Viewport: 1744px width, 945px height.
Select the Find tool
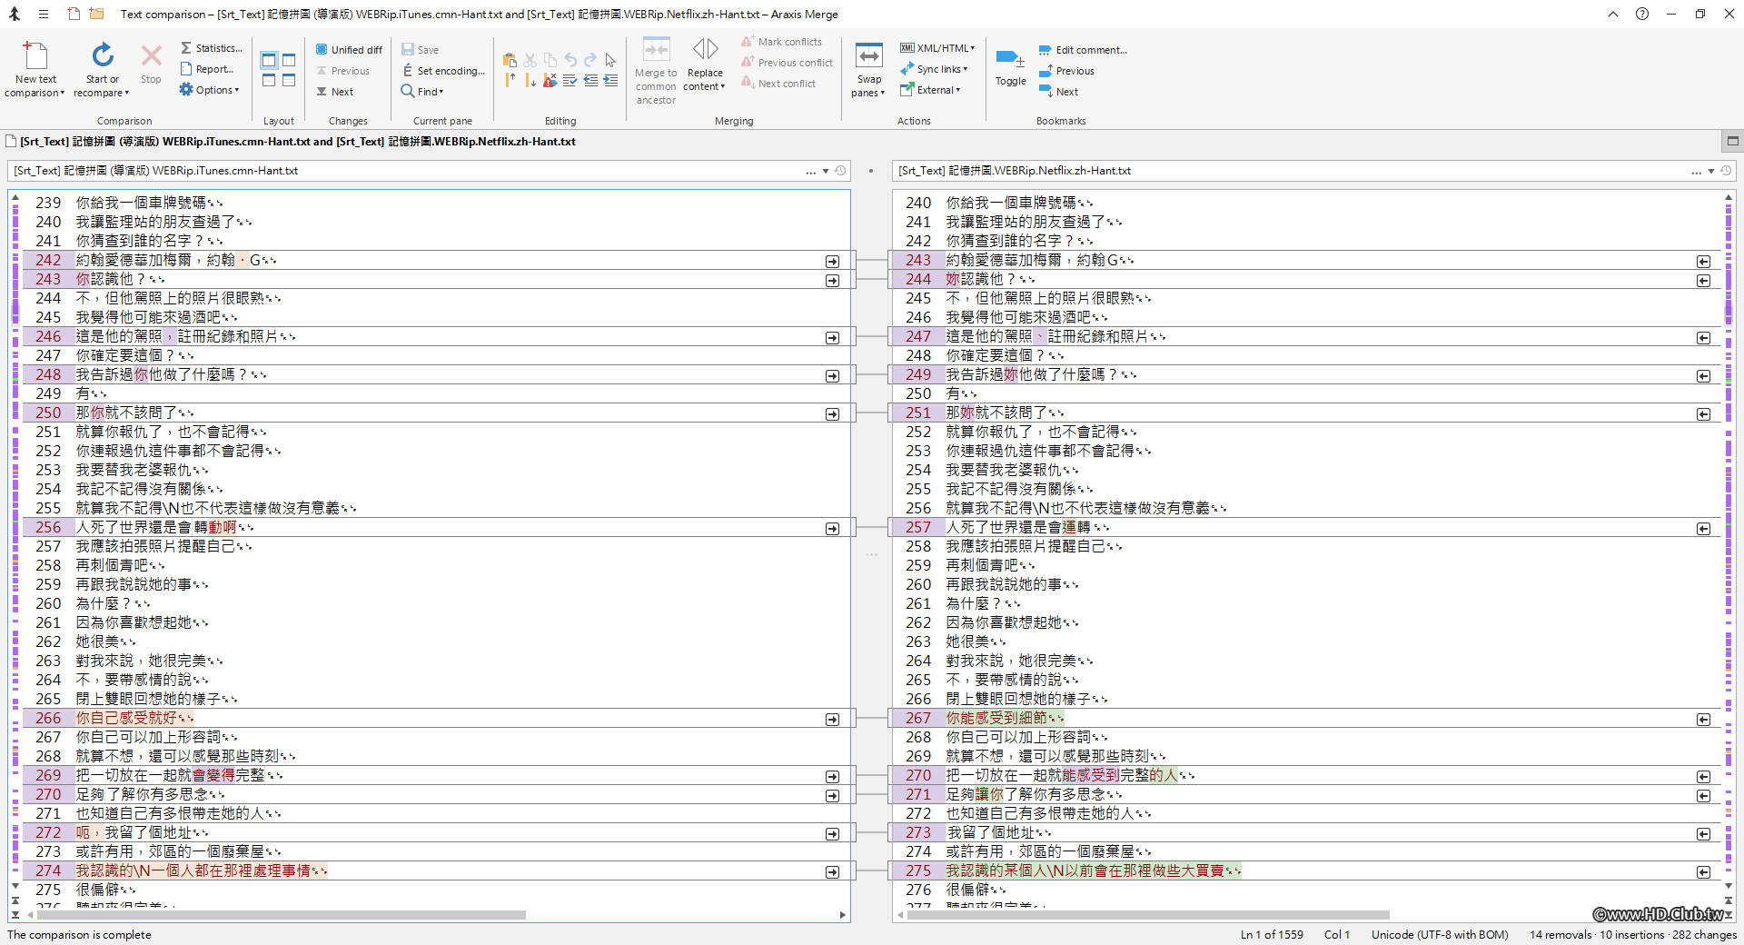(x=422, y=91)
